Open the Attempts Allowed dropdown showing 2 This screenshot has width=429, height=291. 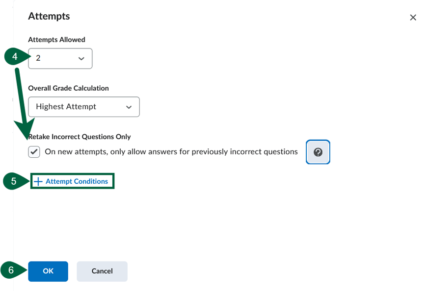(x=60, y=58)
